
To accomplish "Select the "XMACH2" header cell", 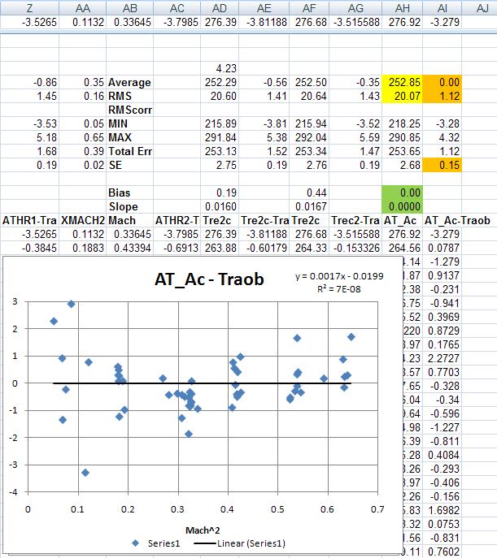I will (x=83, y=220).
